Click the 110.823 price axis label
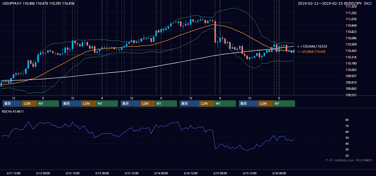376x176 pixels. coord(351,32)
